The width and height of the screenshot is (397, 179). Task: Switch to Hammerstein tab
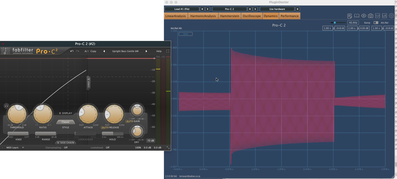tap(229, 16)
